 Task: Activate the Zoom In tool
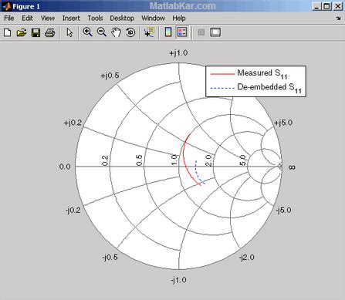[87, 32]
